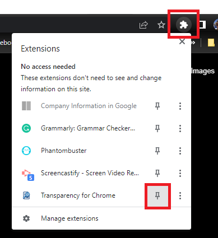Open Manage extensions
The width and height of the screenshot is (218, 238).
point(101,218)
